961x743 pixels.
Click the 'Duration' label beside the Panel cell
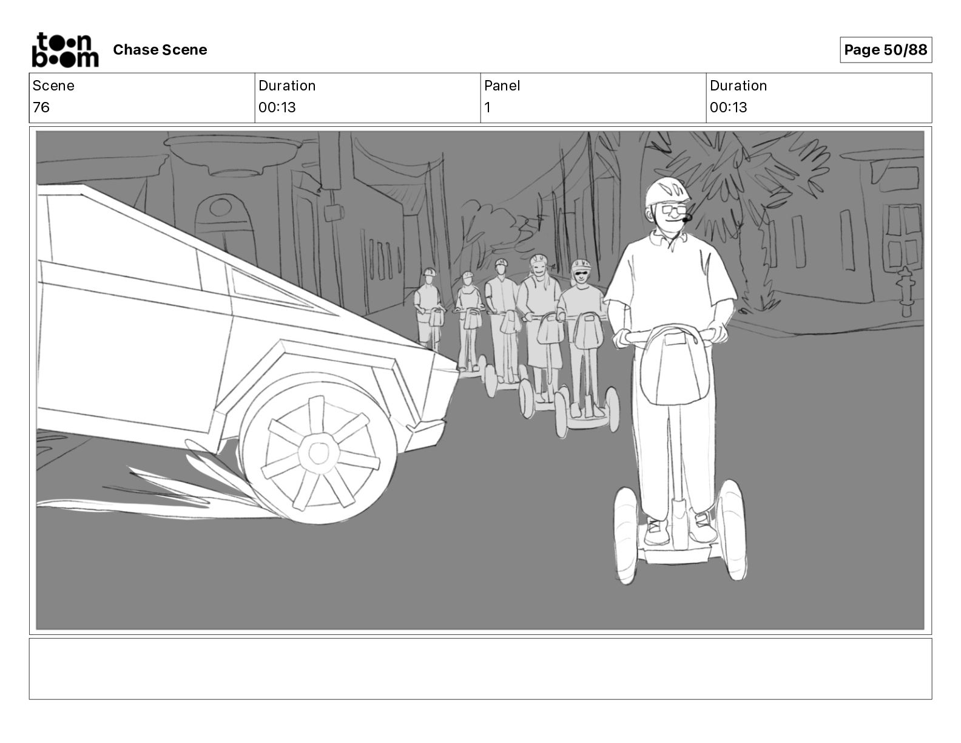[738, 86]
